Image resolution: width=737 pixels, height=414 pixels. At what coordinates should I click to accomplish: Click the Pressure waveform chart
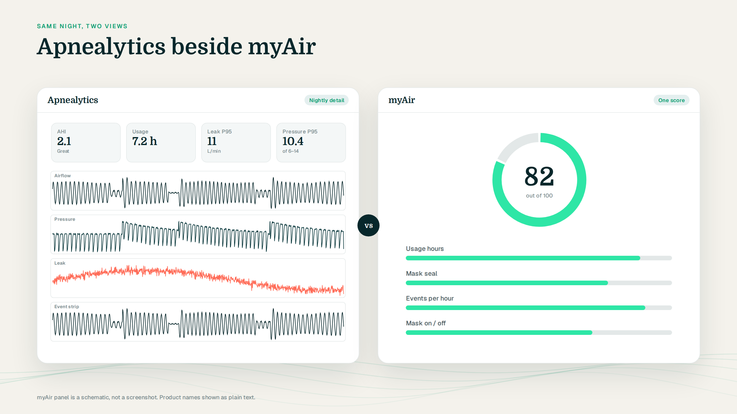198,234
